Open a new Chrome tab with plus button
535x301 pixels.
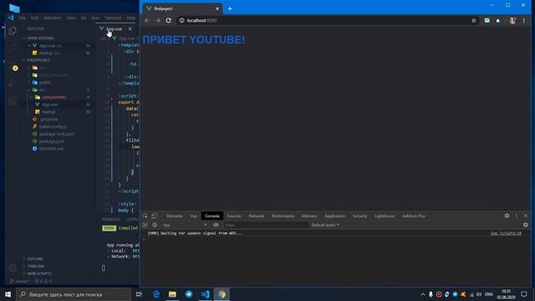(230, 9)
